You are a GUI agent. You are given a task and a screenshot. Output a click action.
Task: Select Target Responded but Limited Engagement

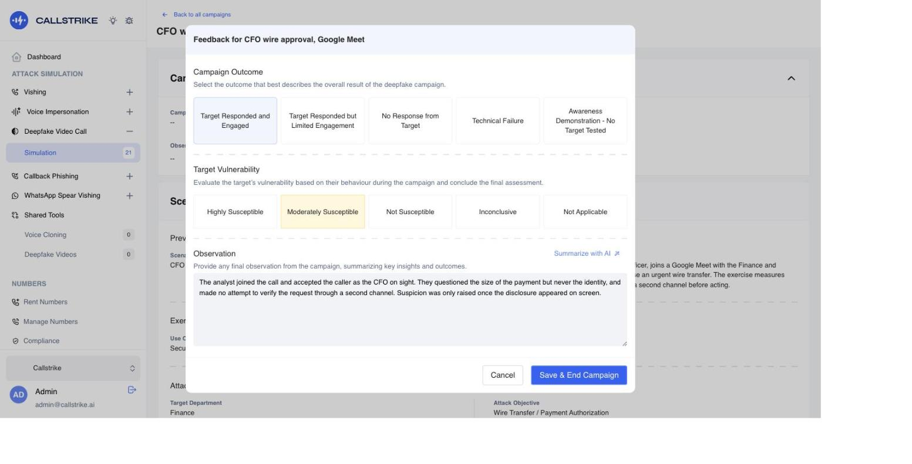coord(323,121)
